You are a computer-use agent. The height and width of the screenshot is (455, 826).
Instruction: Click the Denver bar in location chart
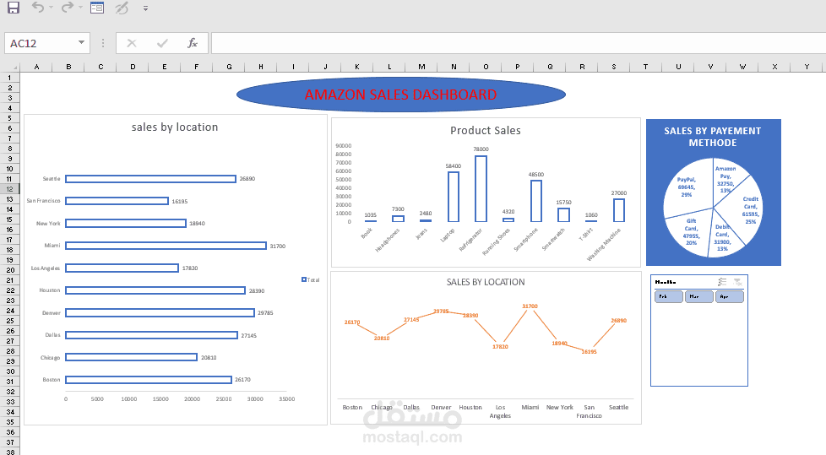160,313
